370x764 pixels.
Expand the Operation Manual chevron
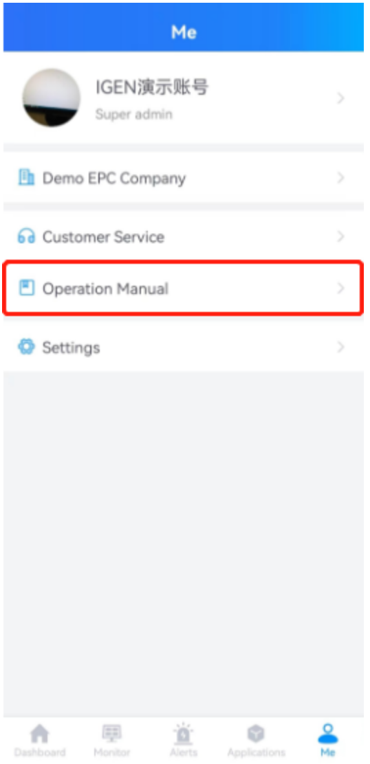click(x=340, y=289)
